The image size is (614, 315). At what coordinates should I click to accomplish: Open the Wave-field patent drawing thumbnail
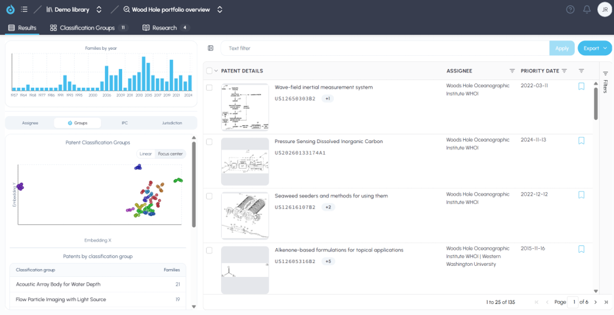tap(245, 107)
